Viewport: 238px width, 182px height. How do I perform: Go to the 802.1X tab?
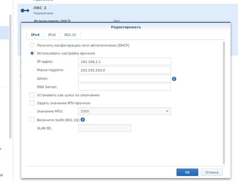(x=70, y=35)
